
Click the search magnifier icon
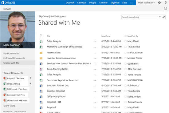[163, 17]
